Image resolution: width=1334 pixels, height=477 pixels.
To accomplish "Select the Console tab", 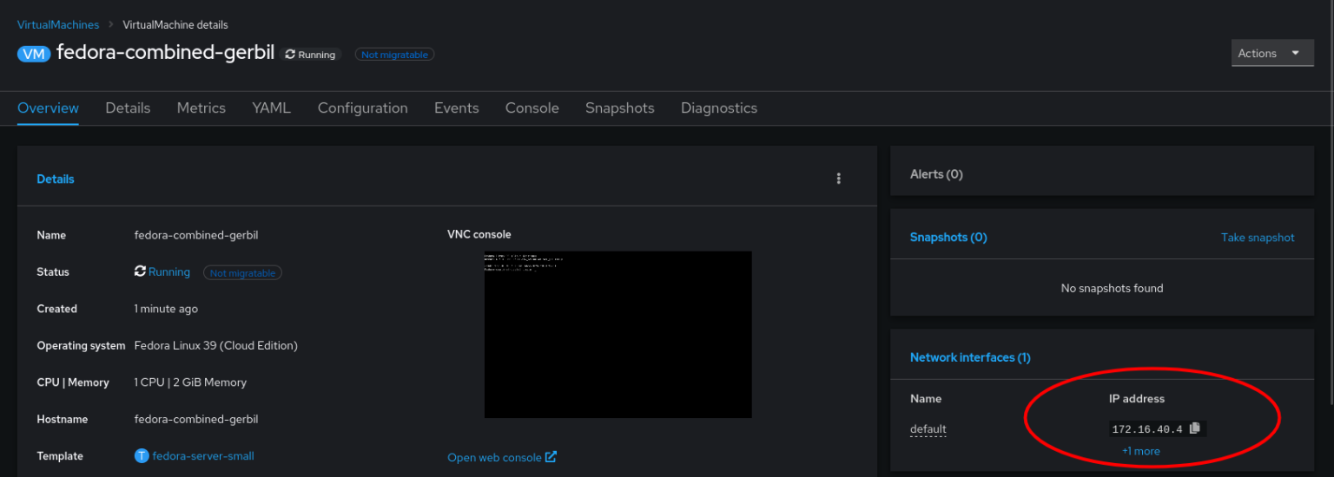I will (532, 108).
